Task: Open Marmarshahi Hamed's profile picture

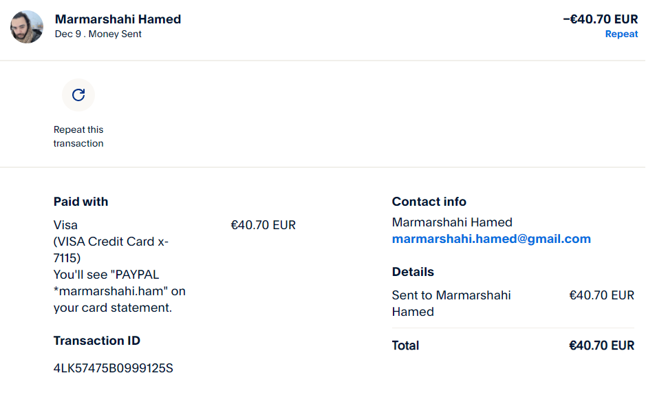Action: (x=27, y=27)
